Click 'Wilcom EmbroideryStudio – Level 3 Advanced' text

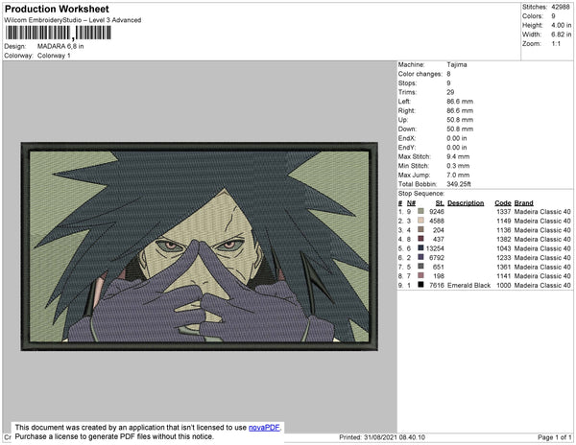coord(73,20)
